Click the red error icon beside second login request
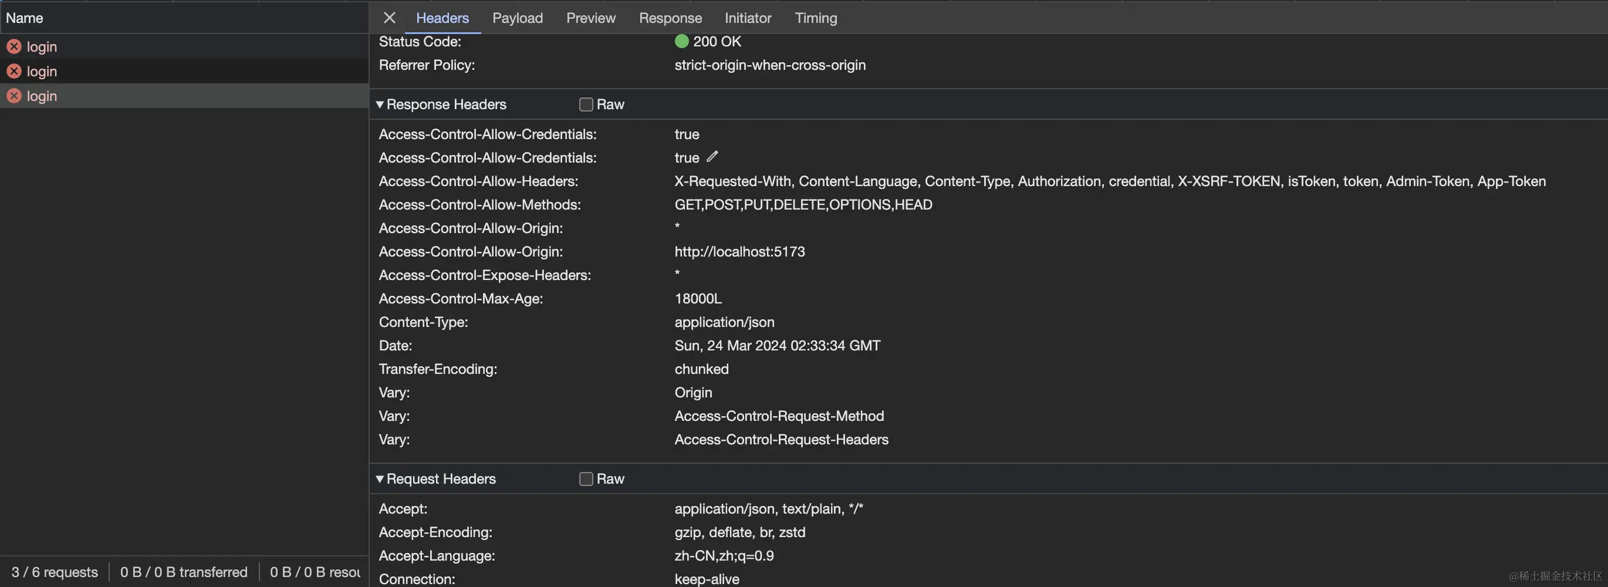 point(13,71)
